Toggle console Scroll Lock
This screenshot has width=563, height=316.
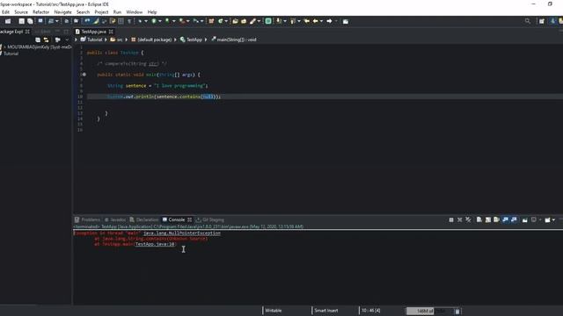[x=488, y=219]
